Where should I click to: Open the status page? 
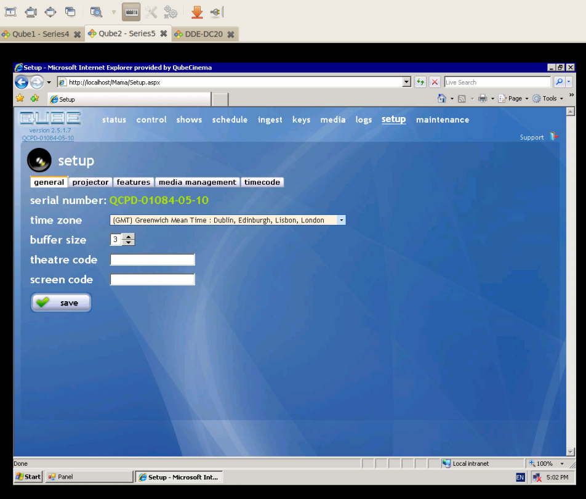tap(114, 120)
